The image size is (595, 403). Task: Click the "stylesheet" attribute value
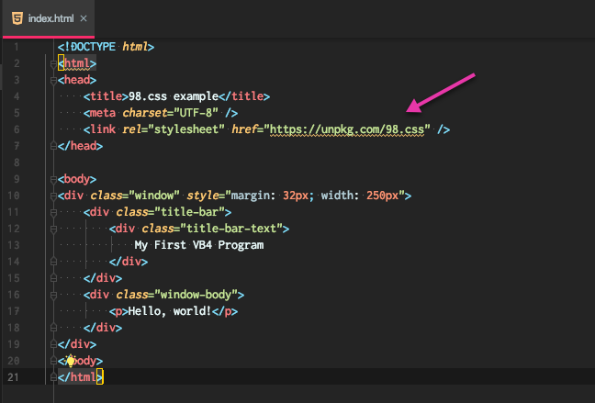pos(185,129)
